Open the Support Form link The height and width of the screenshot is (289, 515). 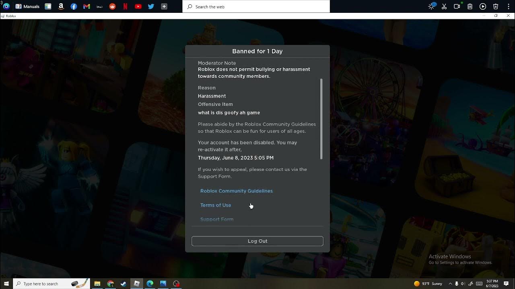217,219
